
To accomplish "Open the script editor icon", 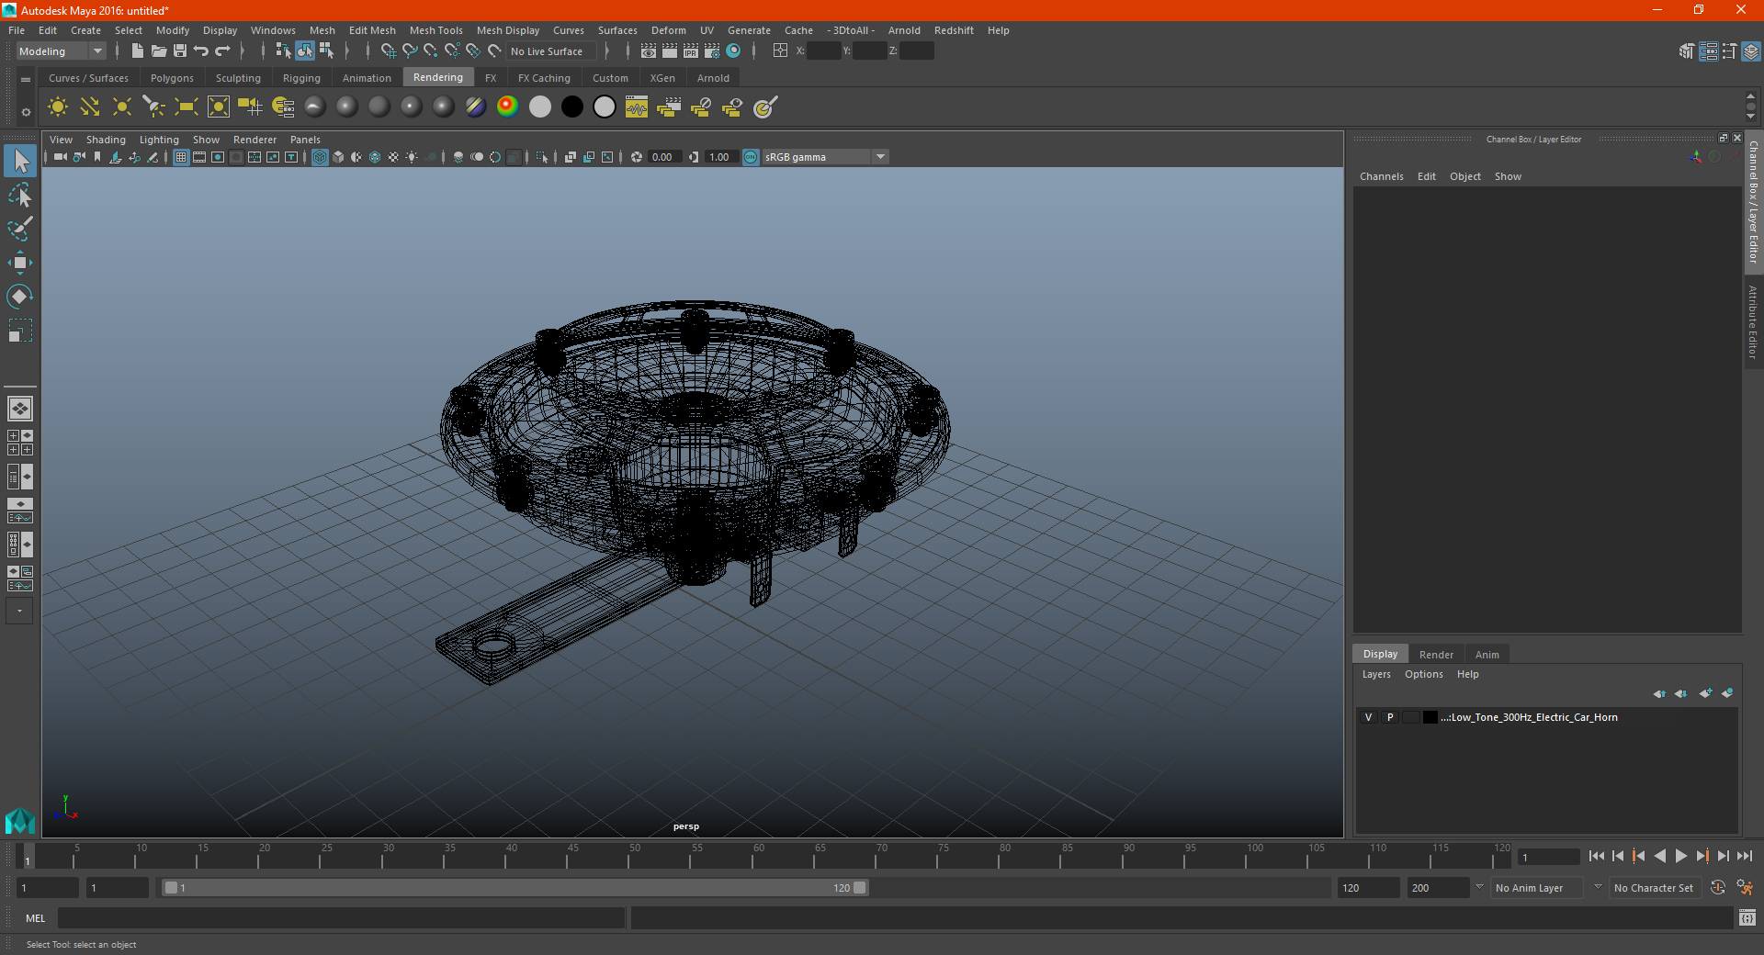I will [1747, 917].
